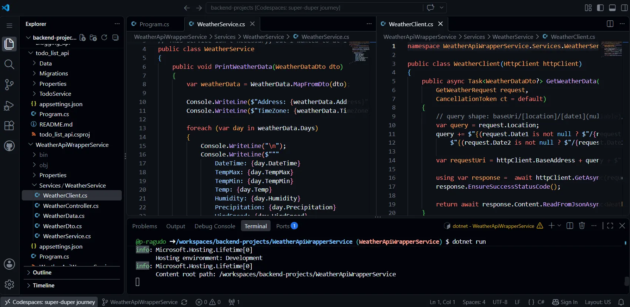Image resolution: width=630 pixels, height=307 pixels.
Task: Go forward using the navigation arrow
Action: pyautogui.click(x=199, y=8)
